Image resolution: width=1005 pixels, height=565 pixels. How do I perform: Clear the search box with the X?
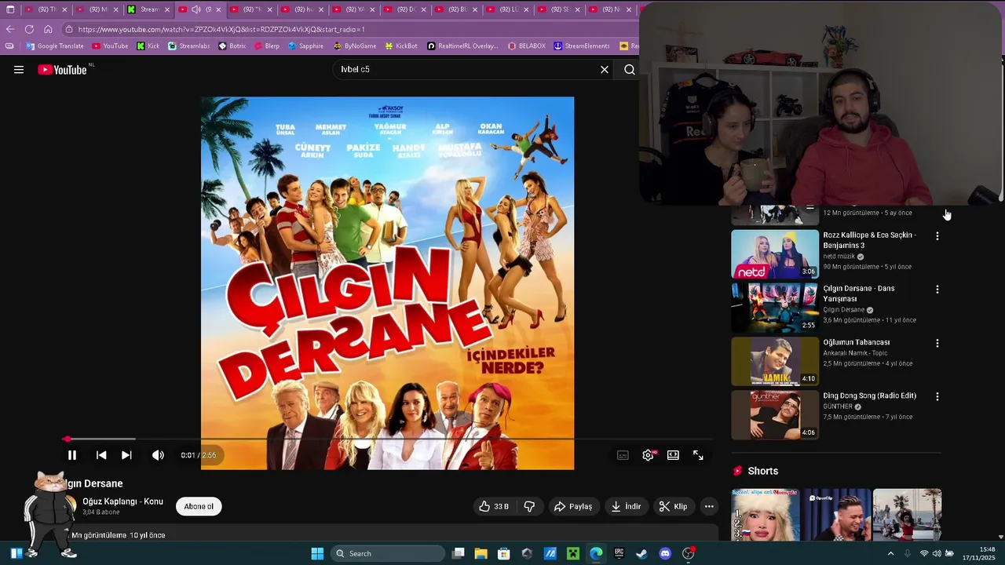point(605,70)
